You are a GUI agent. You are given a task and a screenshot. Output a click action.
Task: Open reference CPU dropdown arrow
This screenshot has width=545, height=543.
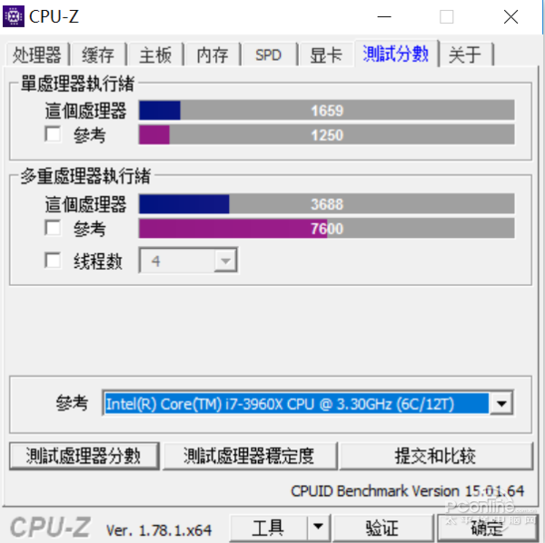click(500, 403)
